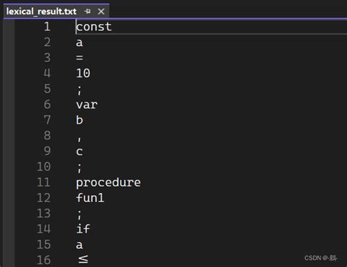Click line number 16 in the gutter
The image size is (347, 267).
click(44, 260)
